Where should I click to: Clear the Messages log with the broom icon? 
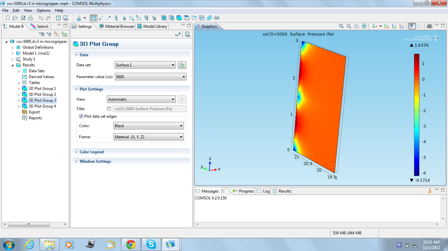coord(430,191)
